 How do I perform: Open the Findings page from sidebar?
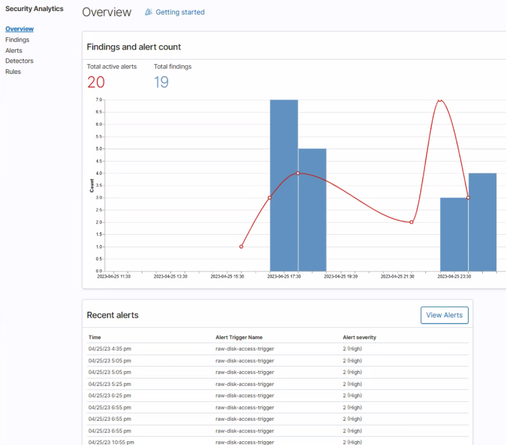click(x=17, y=40)
